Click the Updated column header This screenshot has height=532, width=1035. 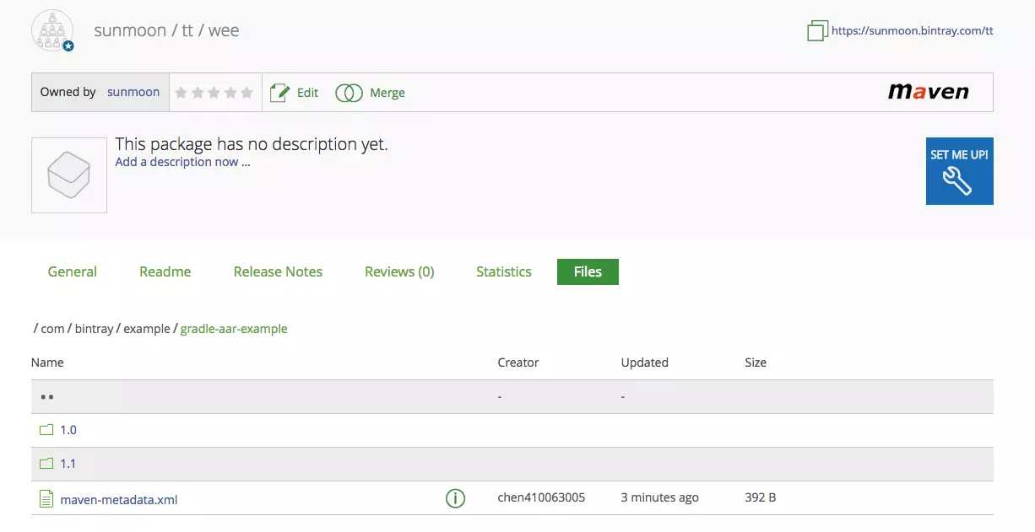coord(645,363)
